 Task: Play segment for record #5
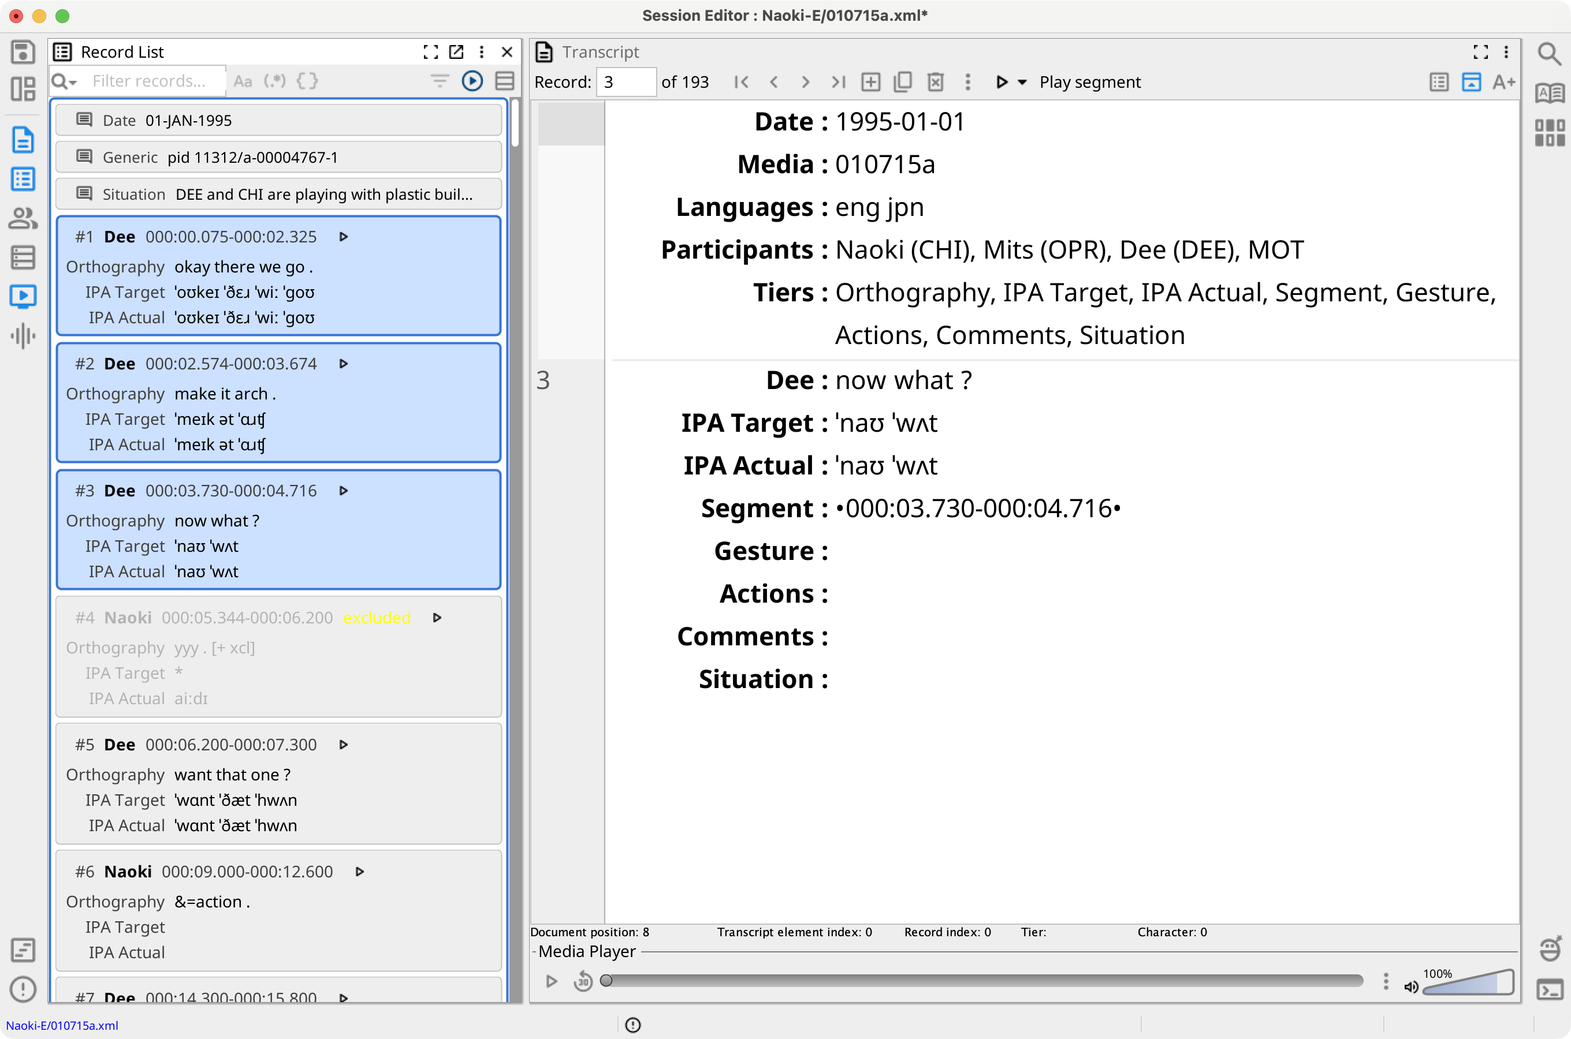(x=343, y=745)
